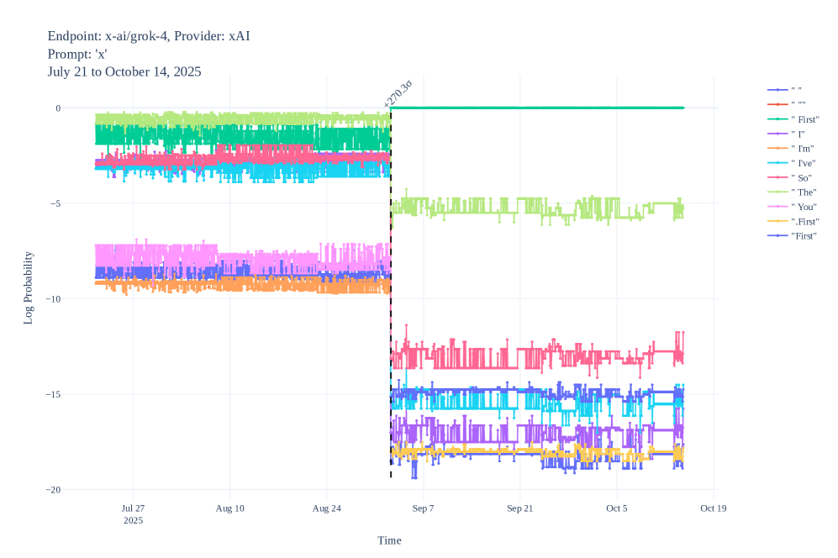Toggle the yellow ".First" legend entry

coord(793,221)
